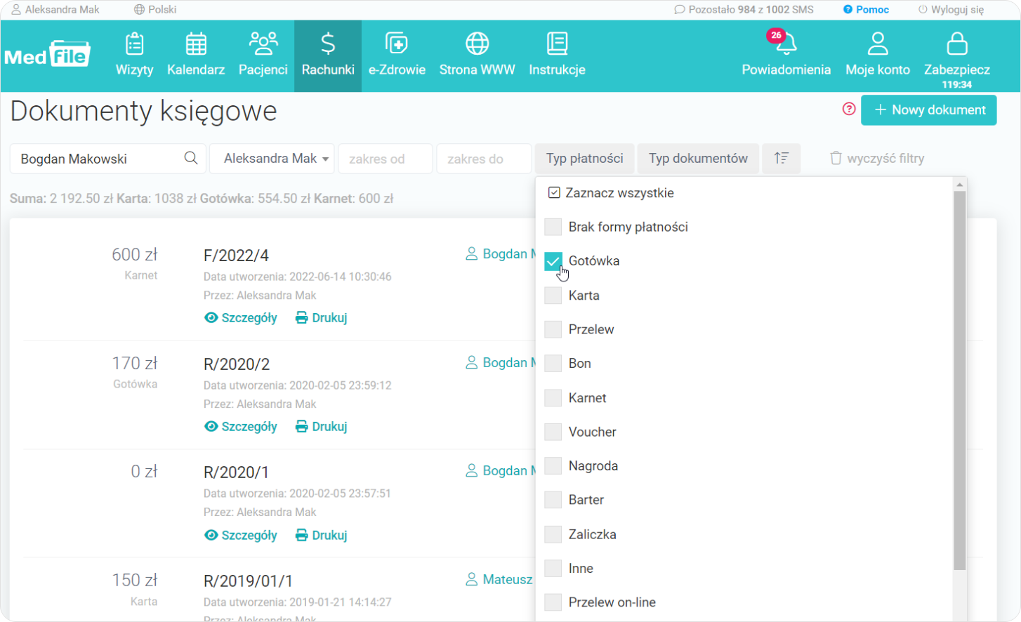This screenshot has width=1021, height=622.
Task: Click the Nowy dokument button
Action: click(x=929, y=110)
